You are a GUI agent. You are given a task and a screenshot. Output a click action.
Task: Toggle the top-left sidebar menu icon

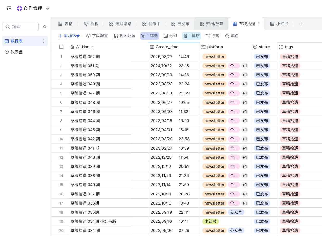point(9,8)
